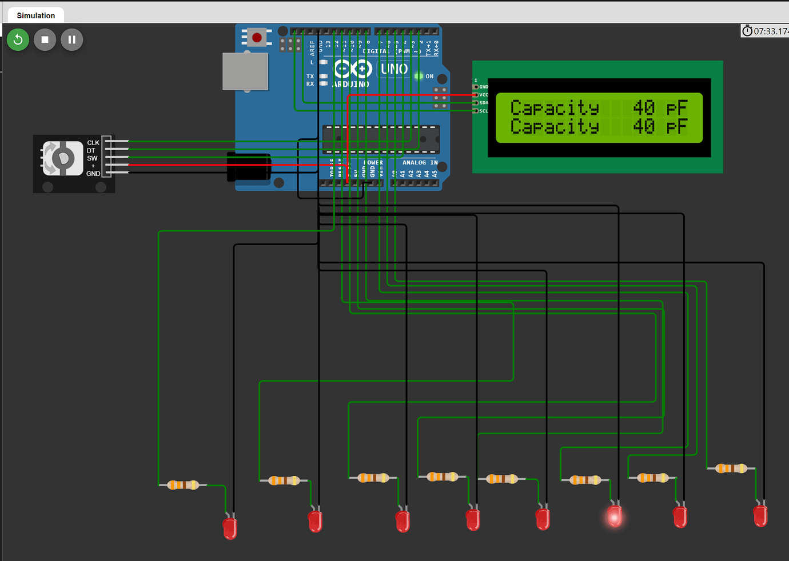Pause the running simulation
The height and width of the screenshot is (561, 789).
[x=71, y=39]
